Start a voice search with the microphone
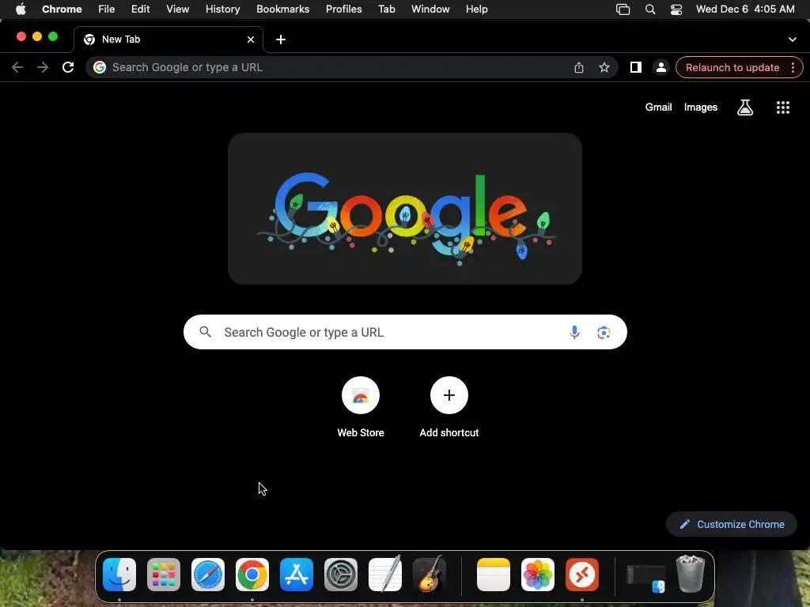 574,332
